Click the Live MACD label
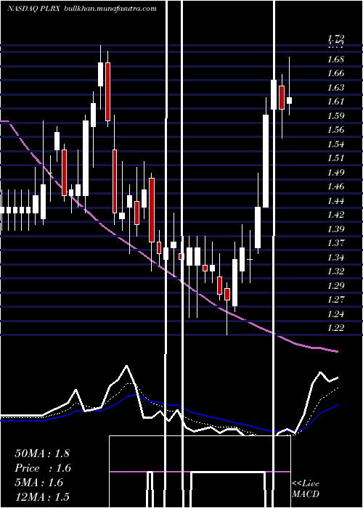The width and height of the screenshot is (363, 508). click(306, 489)
